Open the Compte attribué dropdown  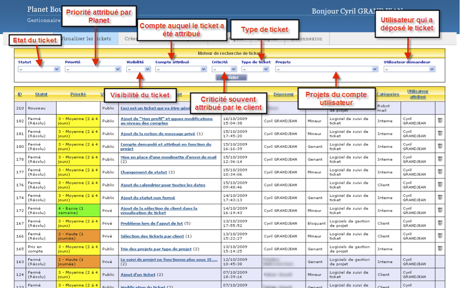[181, 69]
